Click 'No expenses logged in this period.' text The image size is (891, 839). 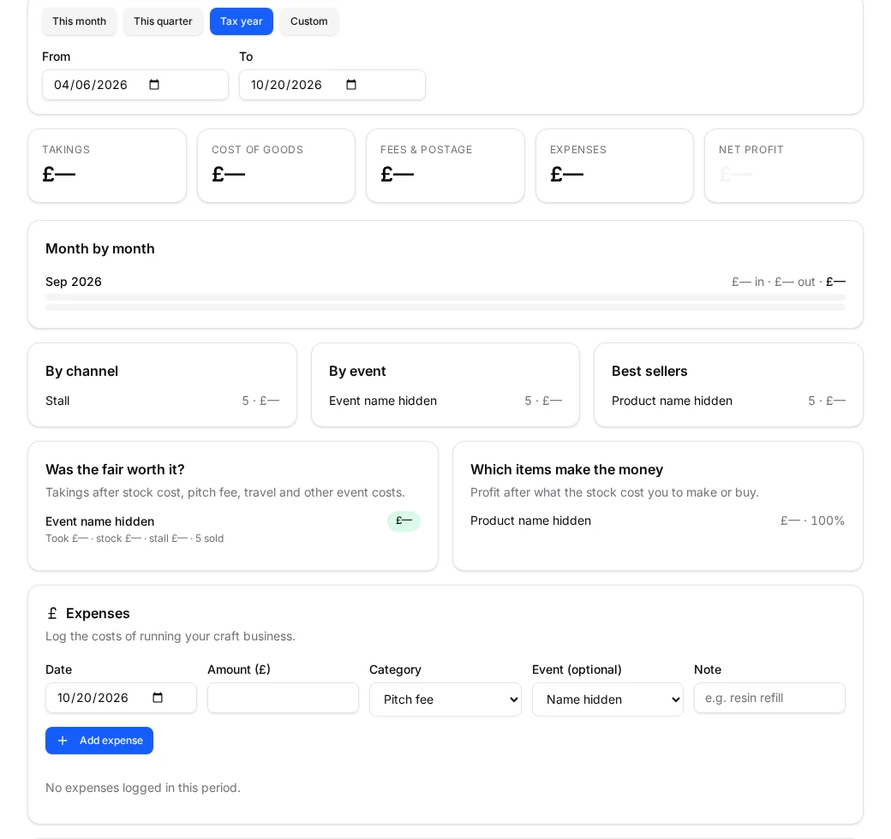pyautogui.click(x=143, y=788)
